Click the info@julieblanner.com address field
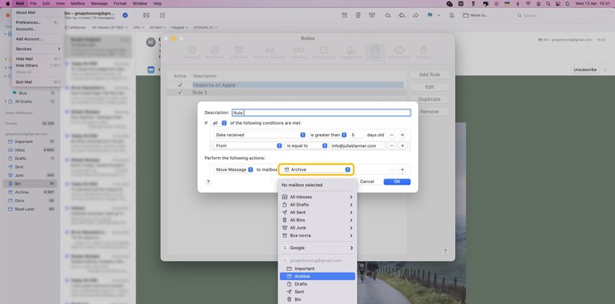Screen dimensions: 615x304 point(357,145)
